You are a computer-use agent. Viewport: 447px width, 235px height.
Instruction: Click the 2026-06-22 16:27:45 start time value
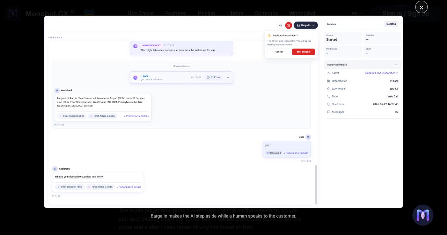point(386,104)
